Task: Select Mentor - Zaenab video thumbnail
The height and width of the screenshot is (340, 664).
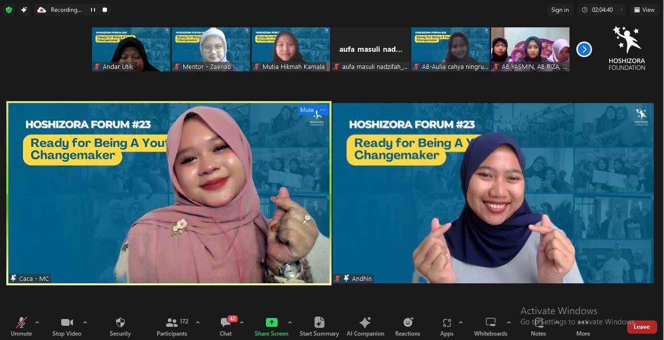Action: [x=211, y=49]
